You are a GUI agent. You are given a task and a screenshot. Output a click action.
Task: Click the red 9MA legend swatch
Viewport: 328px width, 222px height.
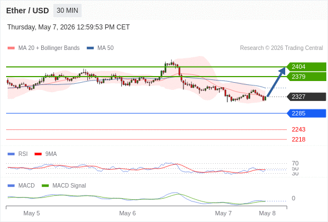38,154
